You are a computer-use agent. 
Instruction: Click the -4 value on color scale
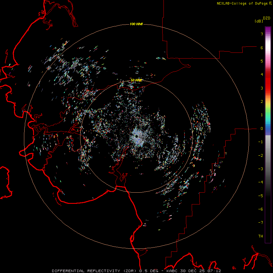(x=261, y=182)
